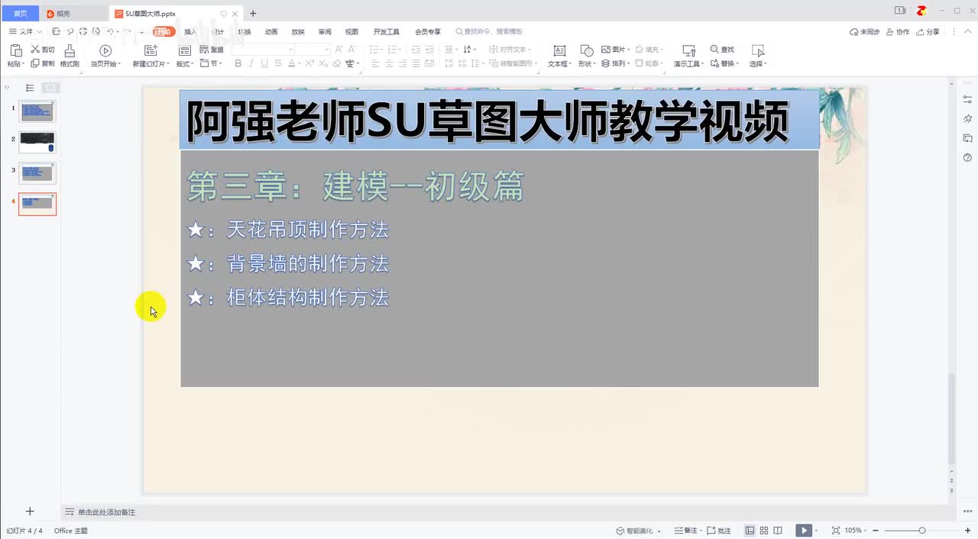Click the Collaborate (协作) button
The width and height of the screenshot is (978, 539).
coord(899,32)
